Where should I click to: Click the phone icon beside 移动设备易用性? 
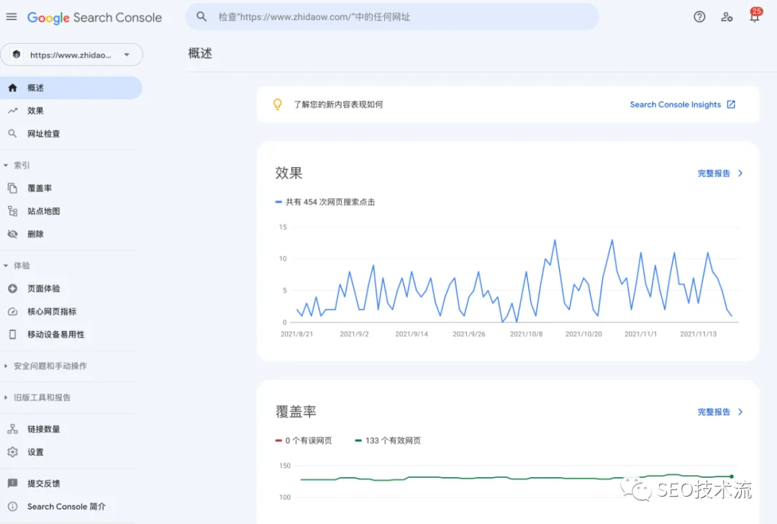pos(12,334)
